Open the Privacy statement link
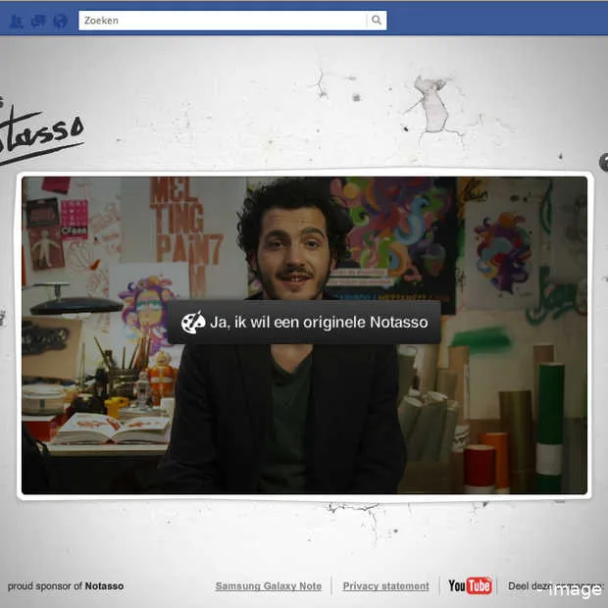Screen dimensions: 608x608 coord(385,585)
